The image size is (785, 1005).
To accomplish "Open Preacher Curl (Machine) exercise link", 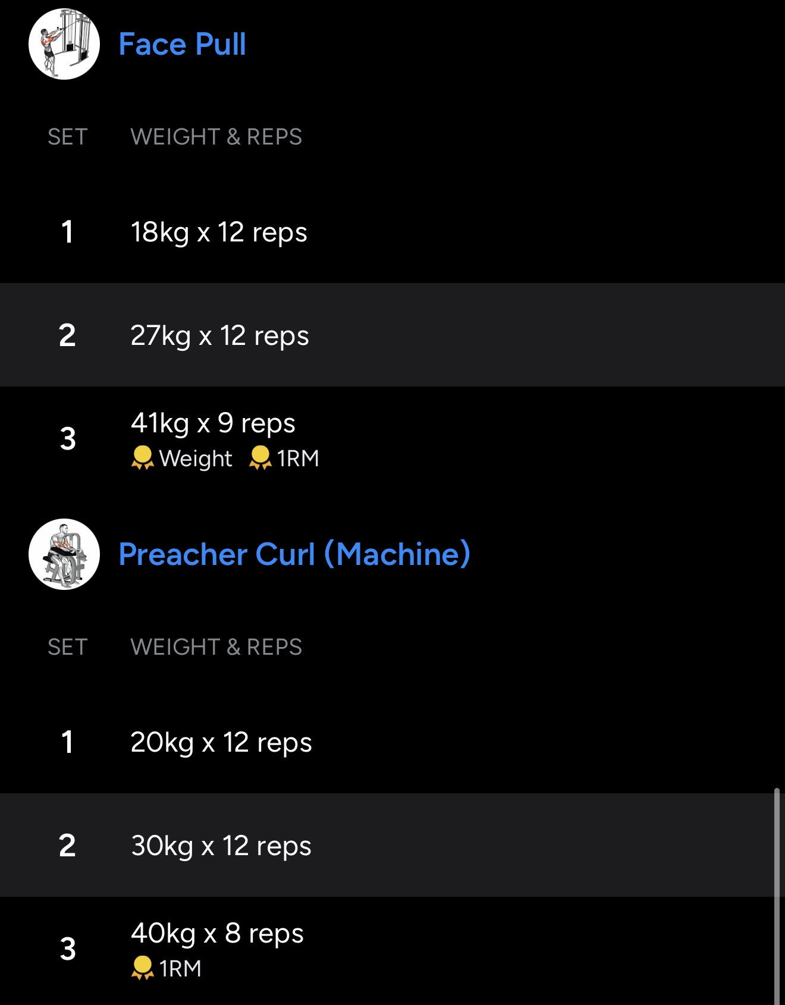I will pyautogui.click(x=294, y=554).
